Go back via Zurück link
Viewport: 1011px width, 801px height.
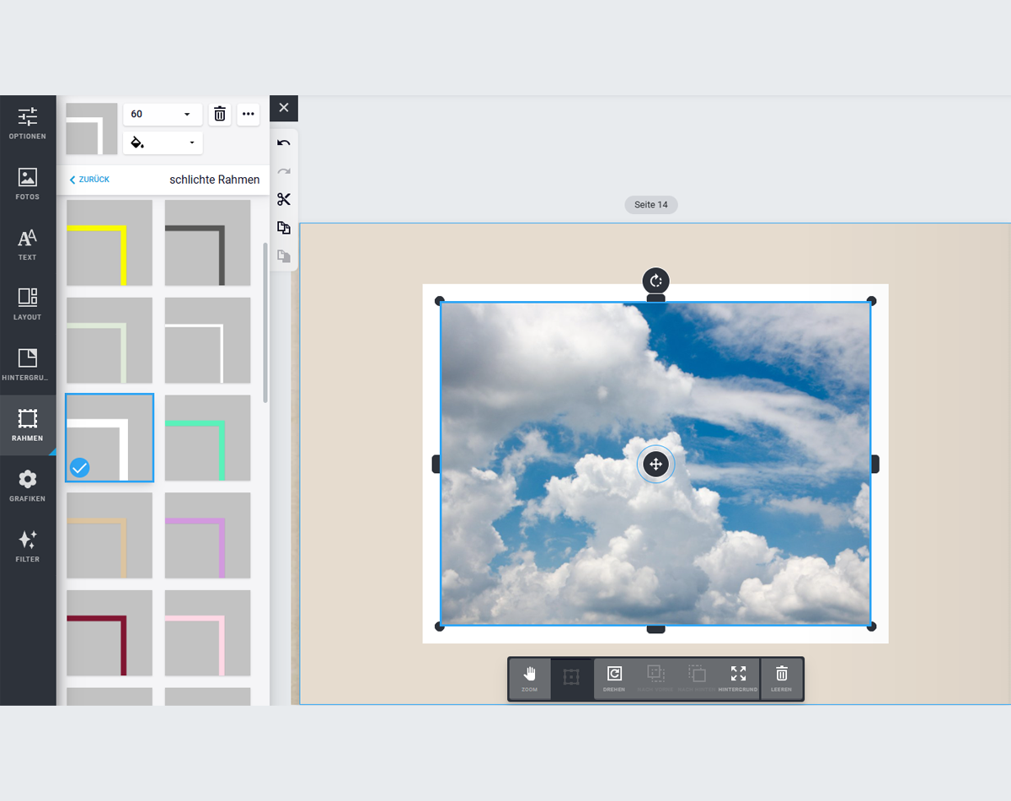[89, 180]
